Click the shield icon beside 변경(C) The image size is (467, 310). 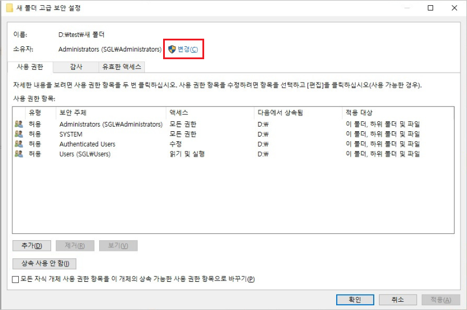(x=172, y=49)
